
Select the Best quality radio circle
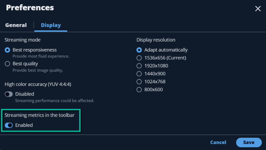tap(7, 64)
